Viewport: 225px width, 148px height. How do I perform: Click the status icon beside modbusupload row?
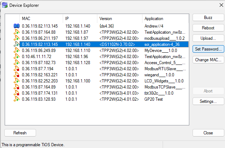(x=17, y=38)
